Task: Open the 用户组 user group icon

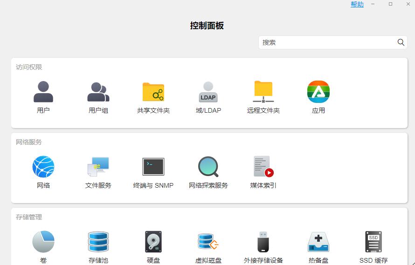Action: [x=98, y=92]
